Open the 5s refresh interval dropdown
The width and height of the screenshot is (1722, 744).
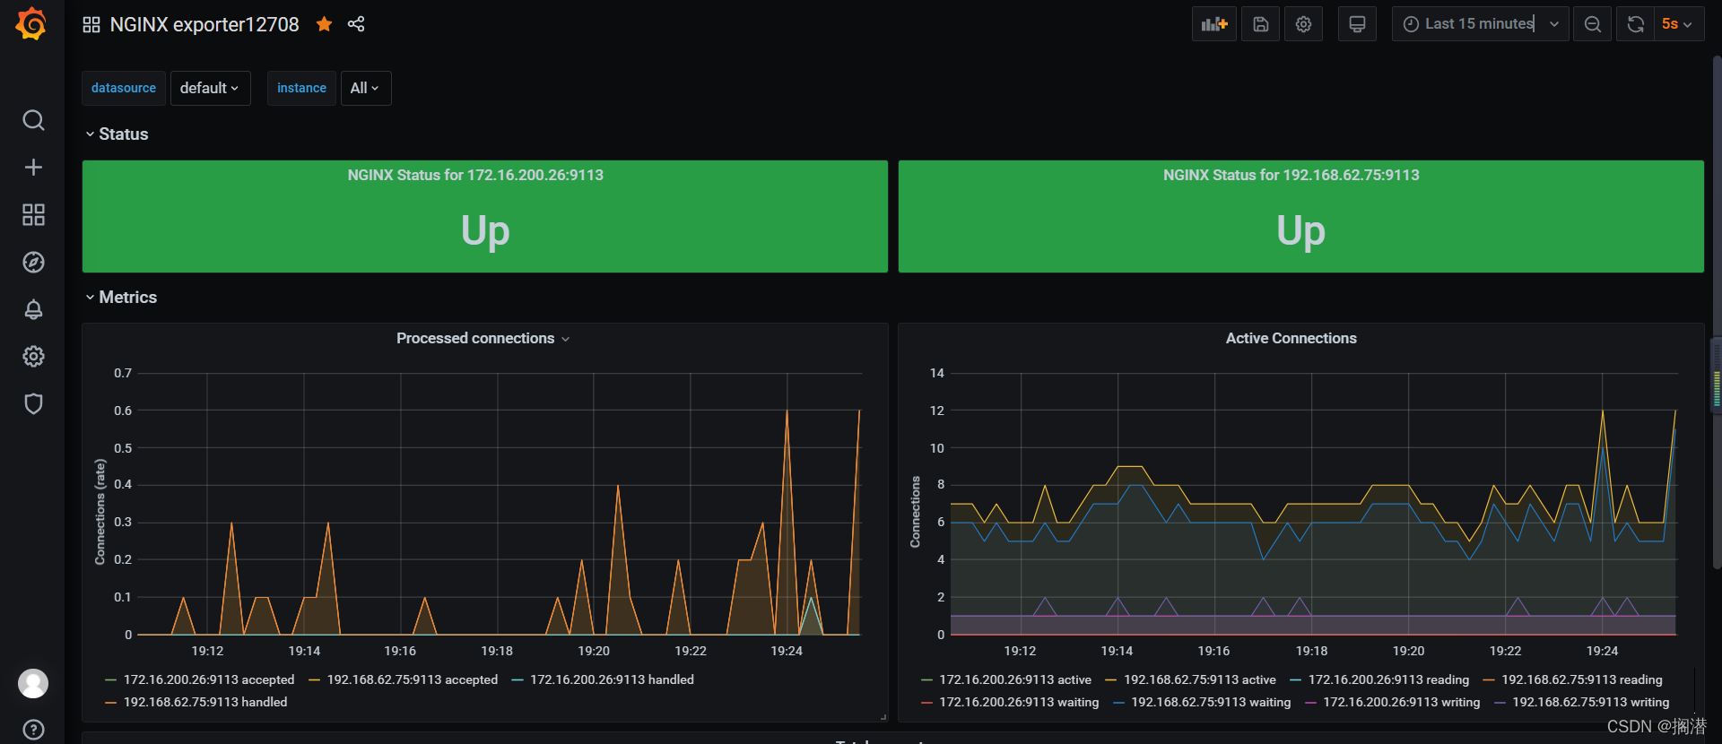pyautogui.click(x=1678, y=24)
